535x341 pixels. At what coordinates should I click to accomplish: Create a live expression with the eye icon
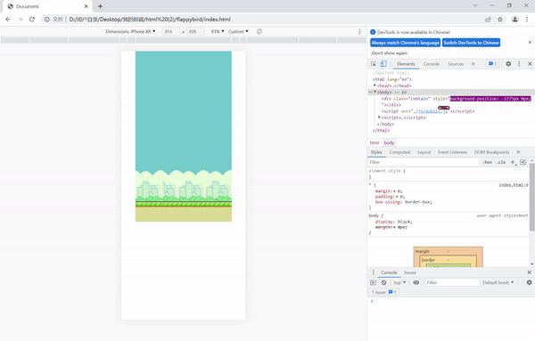[416, 282]
